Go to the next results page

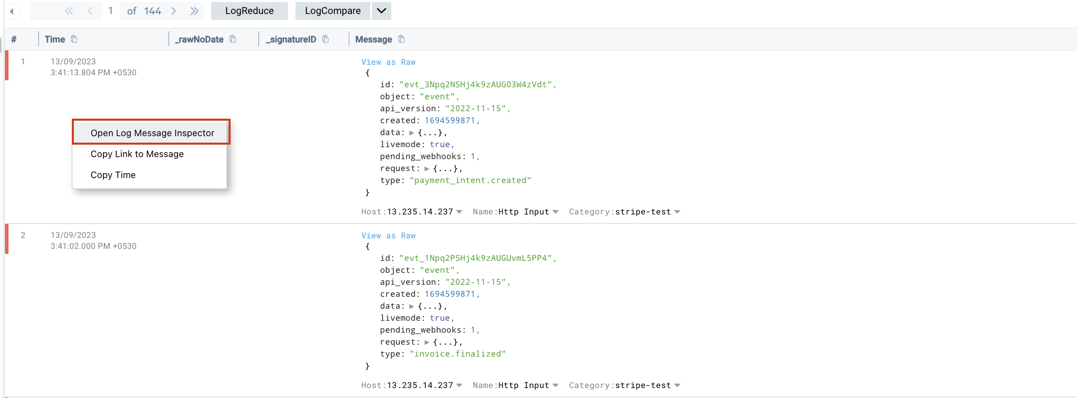[x=174, y=11]
